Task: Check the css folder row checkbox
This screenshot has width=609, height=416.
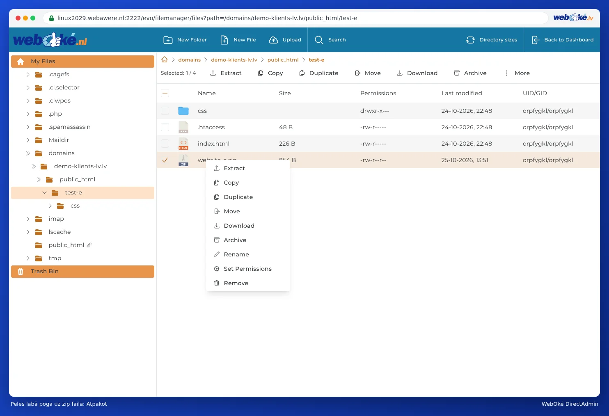Action: point(165,111)
